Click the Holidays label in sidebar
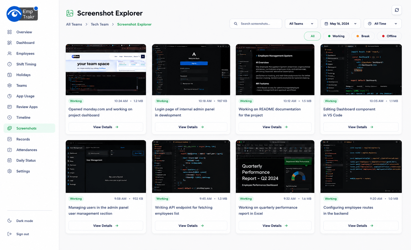This screenshot has width=411, height=250. (23, 75)
